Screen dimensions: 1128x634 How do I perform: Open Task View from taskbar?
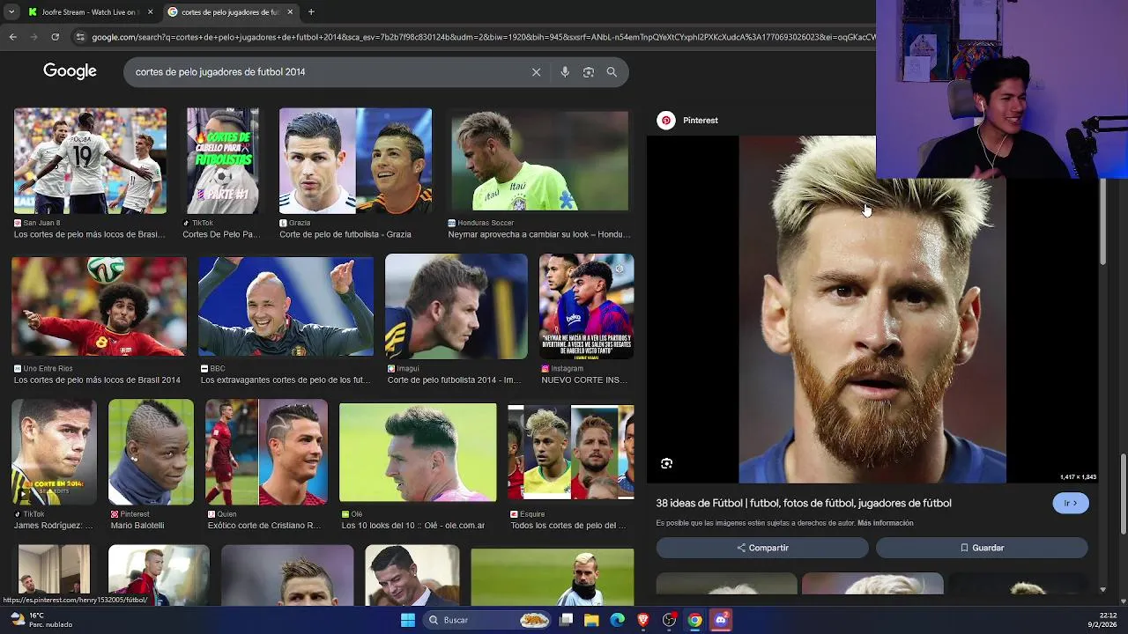click(x=566, y=620)
